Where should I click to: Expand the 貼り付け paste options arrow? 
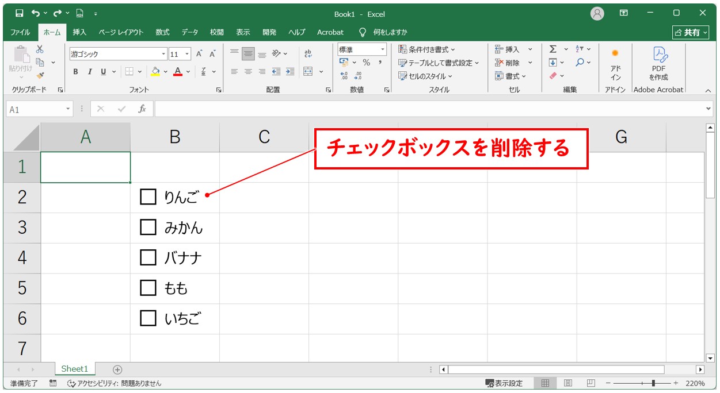[21, 77]
